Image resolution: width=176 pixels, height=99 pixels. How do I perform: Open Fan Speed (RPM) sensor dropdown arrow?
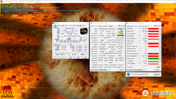[x=140, y=39]
